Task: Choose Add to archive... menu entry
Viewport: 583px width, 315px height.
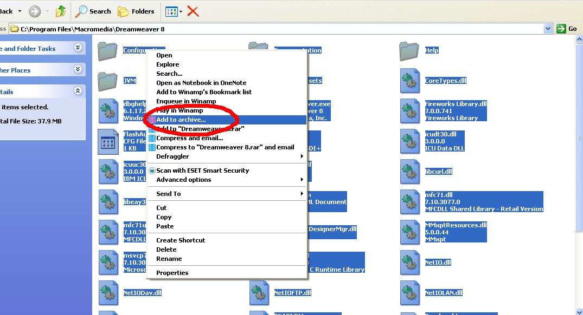Action: coord(227,120)
